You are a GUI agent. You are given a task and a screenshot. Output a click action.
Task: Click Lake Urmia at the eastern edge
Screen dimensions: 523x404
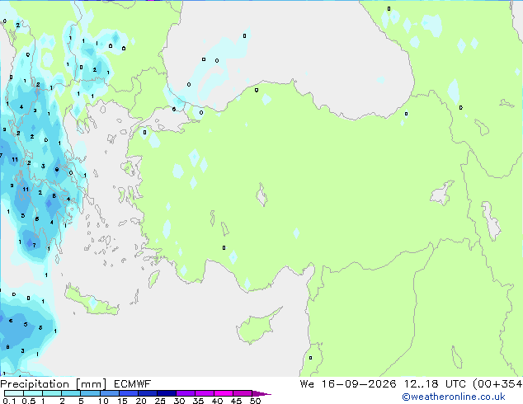click(491, 221)
